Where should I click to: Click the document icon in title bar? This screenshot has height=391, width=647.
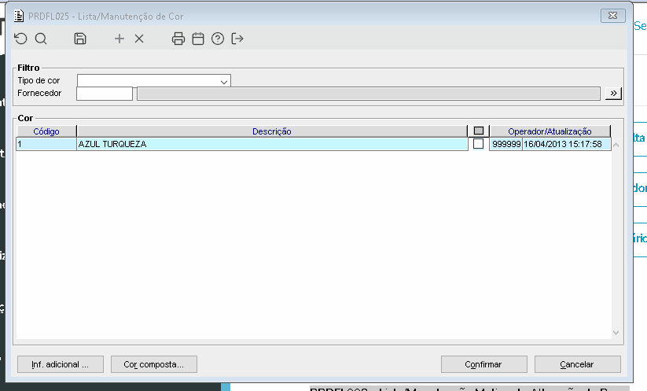19,16
